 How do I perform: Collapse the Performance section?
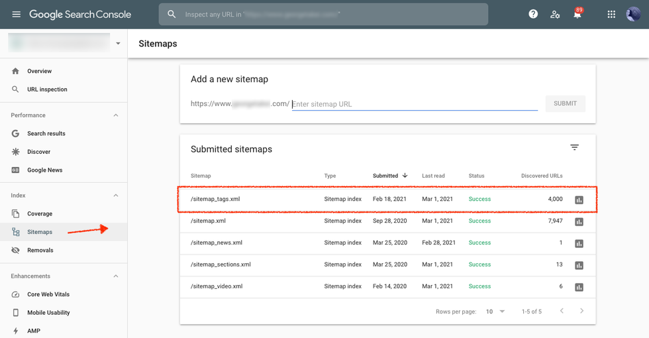coord(116,115)
